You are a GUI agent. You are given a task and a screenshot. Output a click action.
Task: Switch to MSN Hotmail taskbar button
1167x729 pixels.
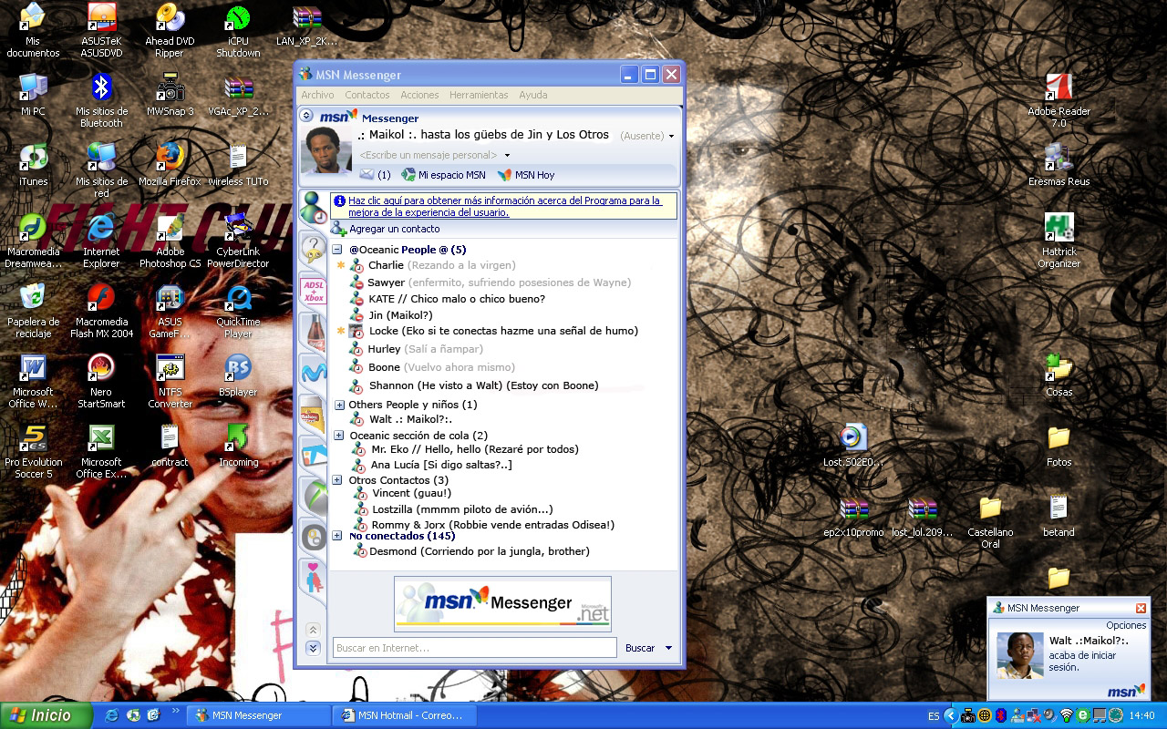tap(404, 715)
